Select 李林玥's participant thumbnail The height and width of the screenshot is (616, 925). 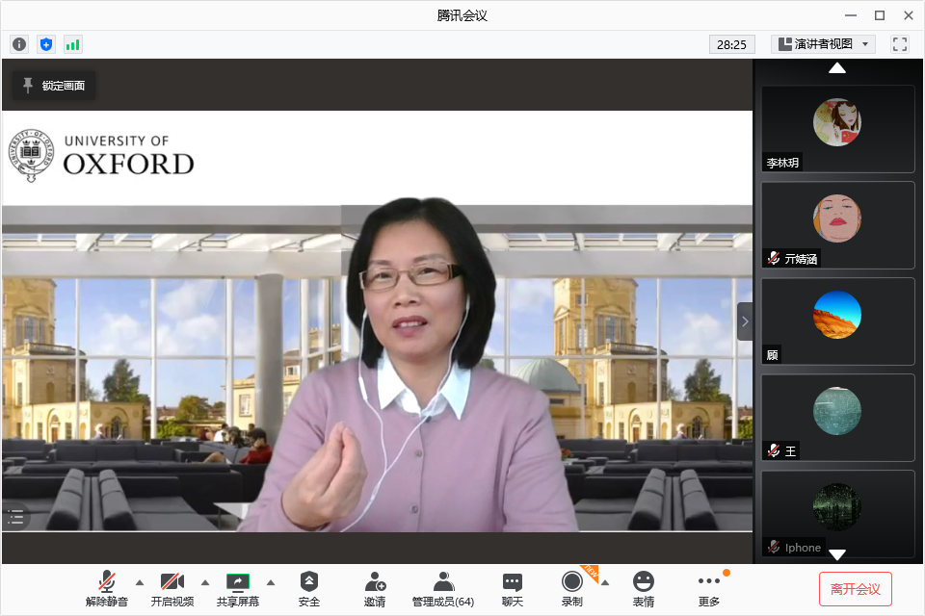tap(837, 128)
